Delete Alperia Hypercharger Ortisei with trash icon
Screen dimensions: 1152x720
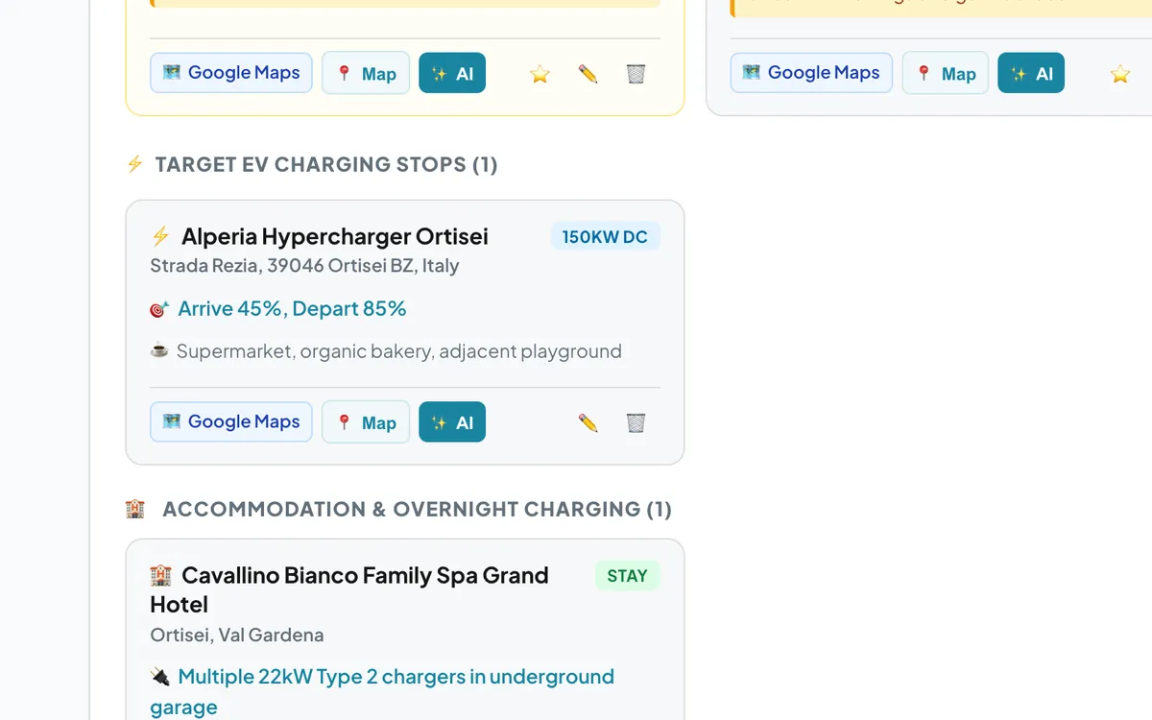click(x=636, y=422)
